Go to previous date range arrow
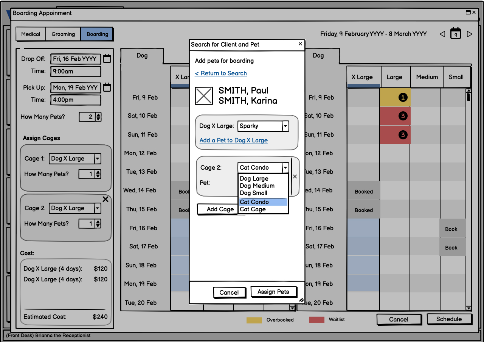The image size is (484, 342). [442, 34]
